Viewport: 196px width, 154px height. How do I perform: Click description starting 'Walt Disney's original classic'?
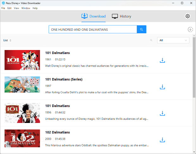[97, 66]
